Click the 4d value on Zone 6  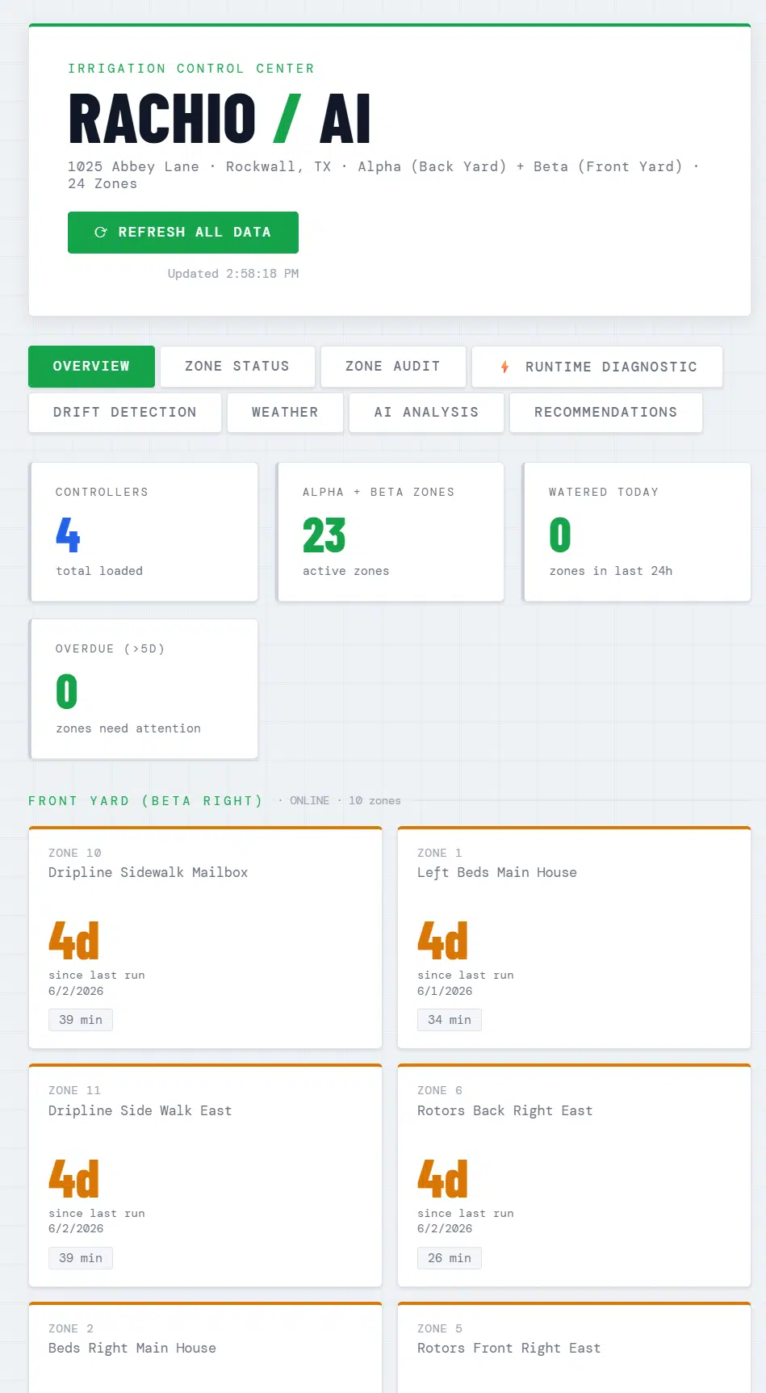coord(442,1178)
